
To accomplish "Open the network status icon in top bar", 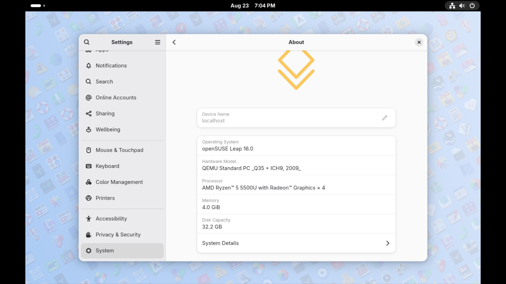I will pos(452,6).
